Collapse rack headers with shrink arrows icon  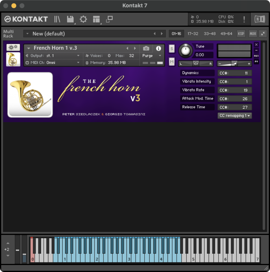point(263,34)
